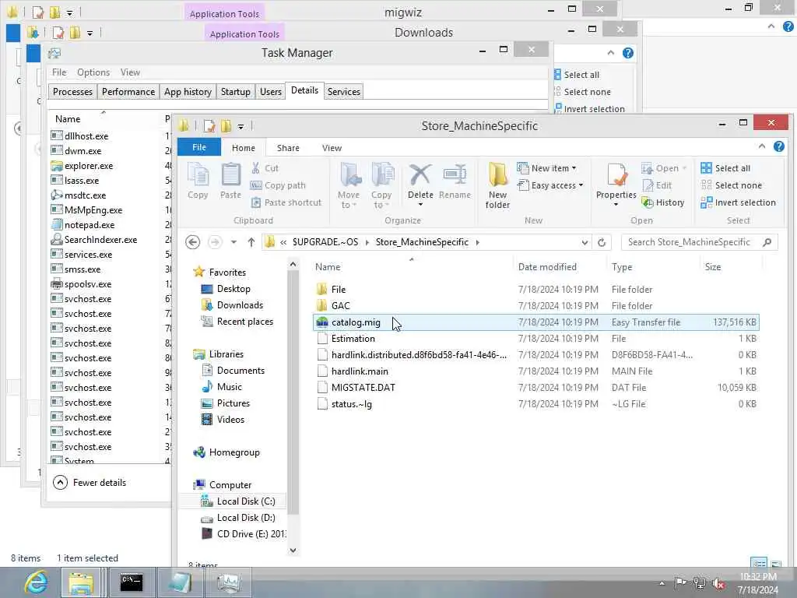Sort files by the Date modified column
The width and height of the screenshot is (797, 598).
pos(547,267)
